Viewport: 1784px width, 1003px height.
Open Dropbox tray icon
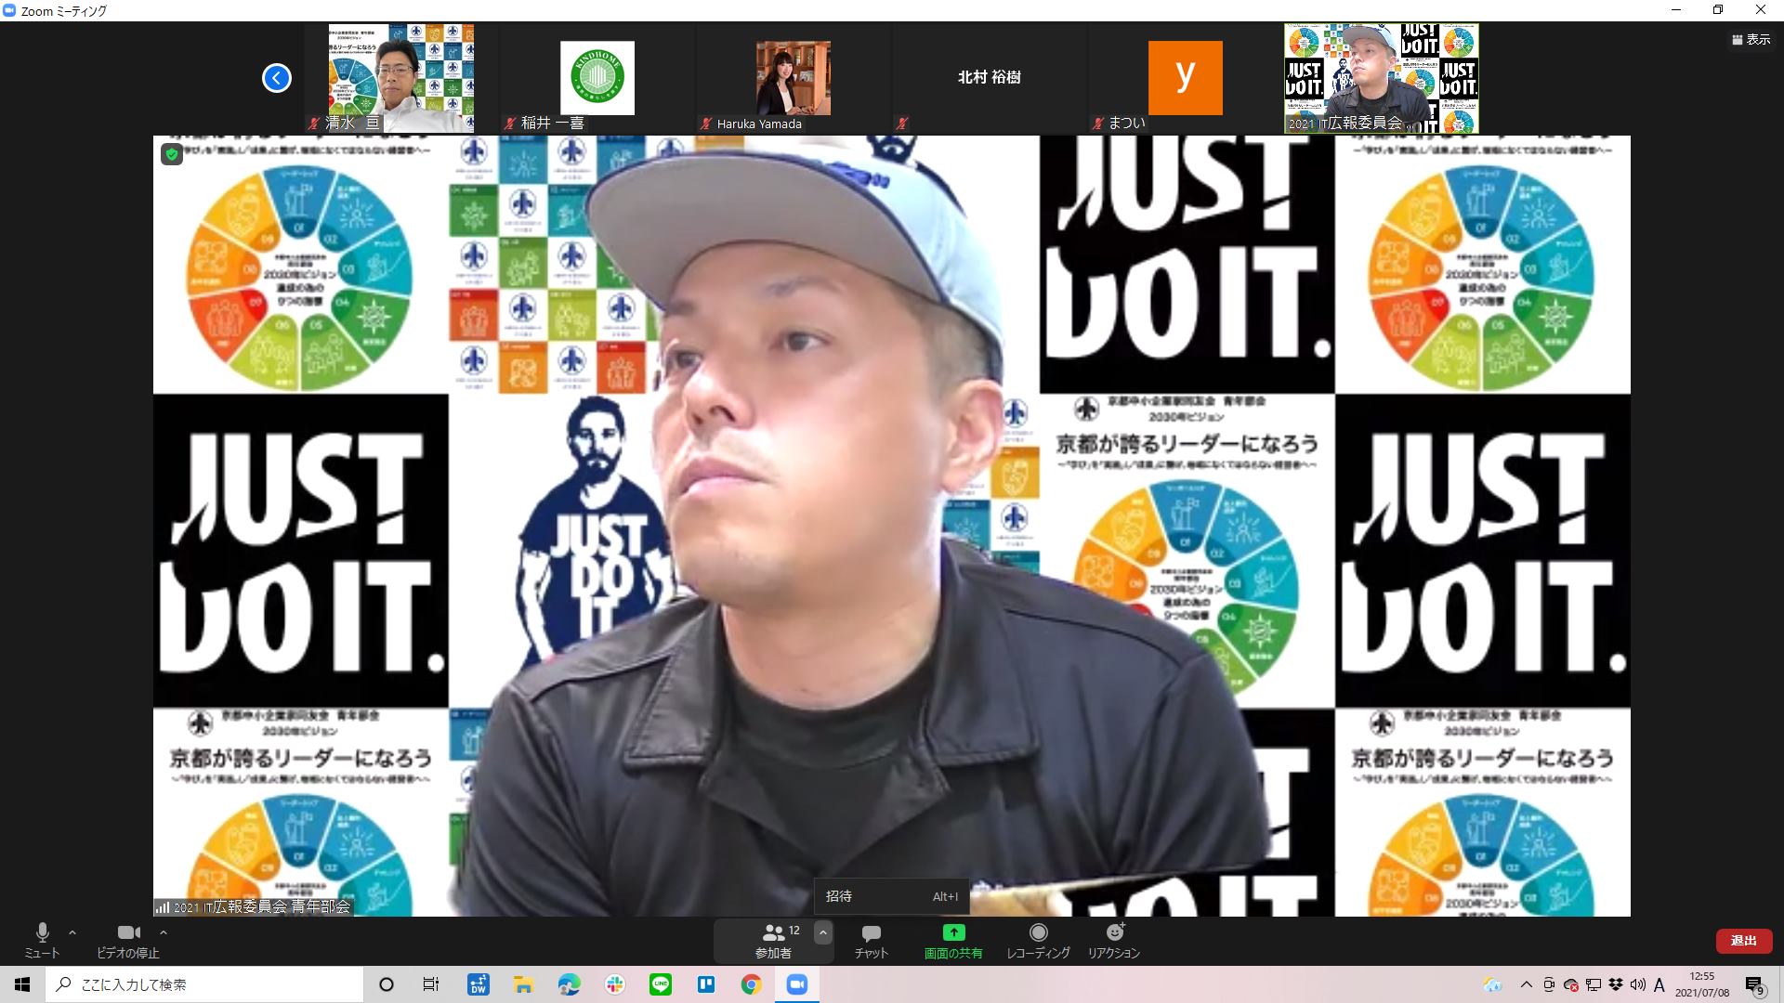click(1616, 984)
